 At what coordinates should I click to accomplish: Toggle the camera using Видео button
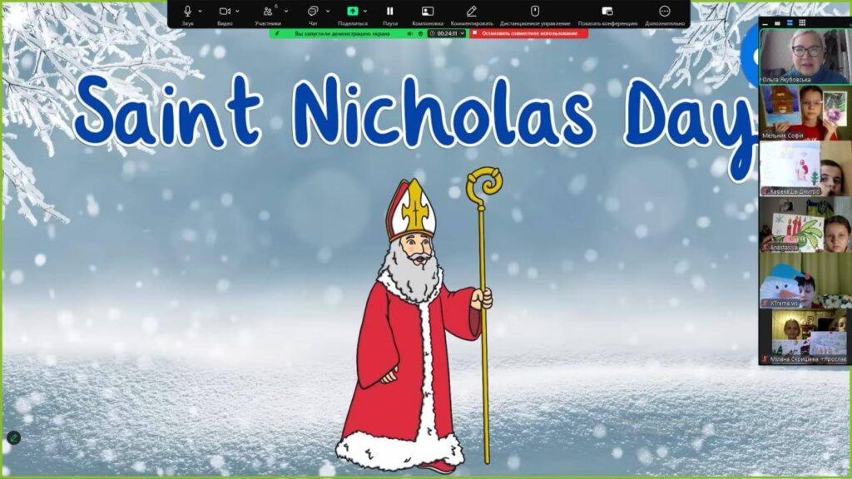[225, 12]
